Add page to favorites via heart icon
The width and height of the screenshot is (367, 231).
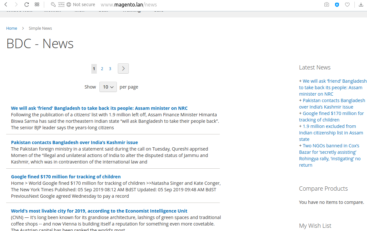(347, 4)
